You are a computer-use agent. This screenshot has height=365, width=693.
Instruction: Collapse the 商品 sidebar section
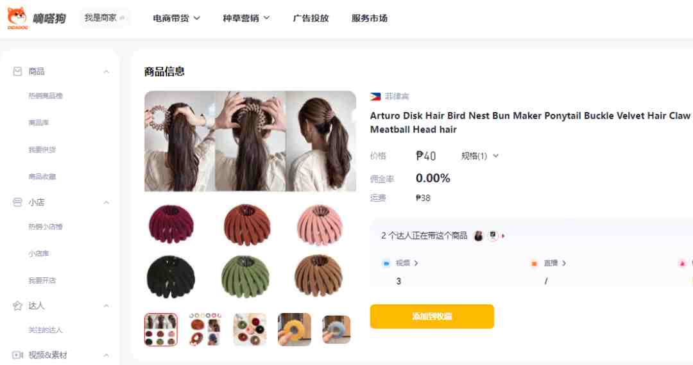point(106,72)
